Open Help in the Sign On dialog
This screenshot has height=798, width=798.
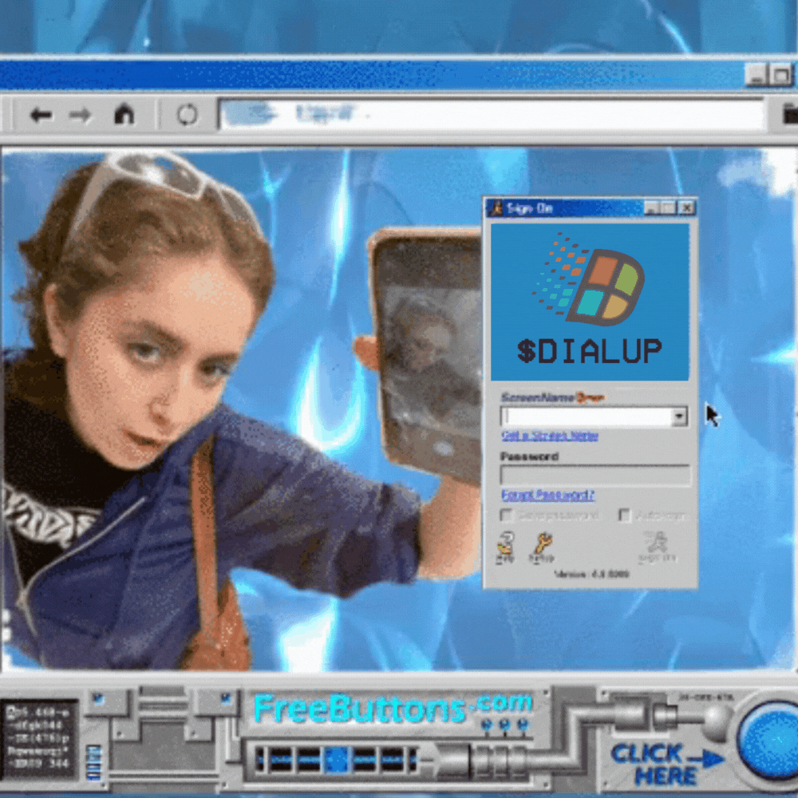point(506,547)
